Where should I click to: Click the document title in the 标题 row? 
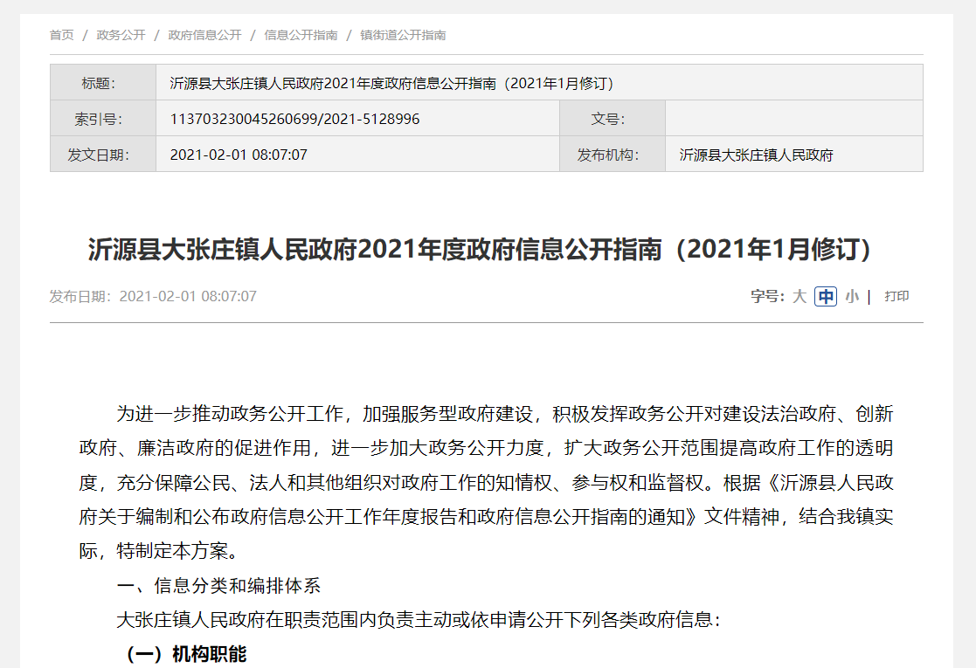(391, 83)
